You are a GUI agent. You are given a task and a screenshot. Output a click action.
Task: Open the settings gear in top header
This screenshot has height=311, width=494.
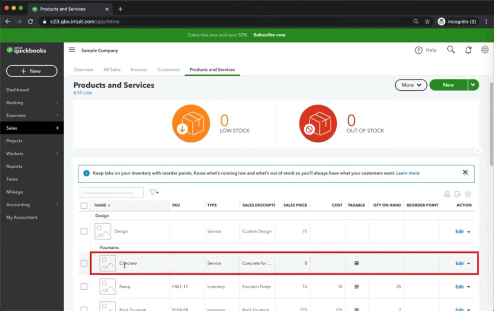pyautogui.click(x=485, y=50)
